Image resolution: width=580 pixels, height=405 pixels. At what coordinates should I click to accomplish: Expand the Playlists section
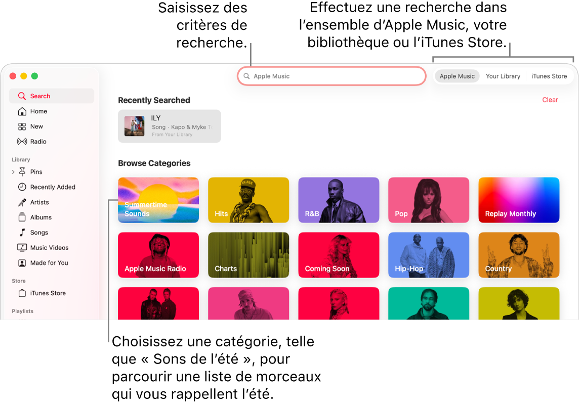[22, 311]
